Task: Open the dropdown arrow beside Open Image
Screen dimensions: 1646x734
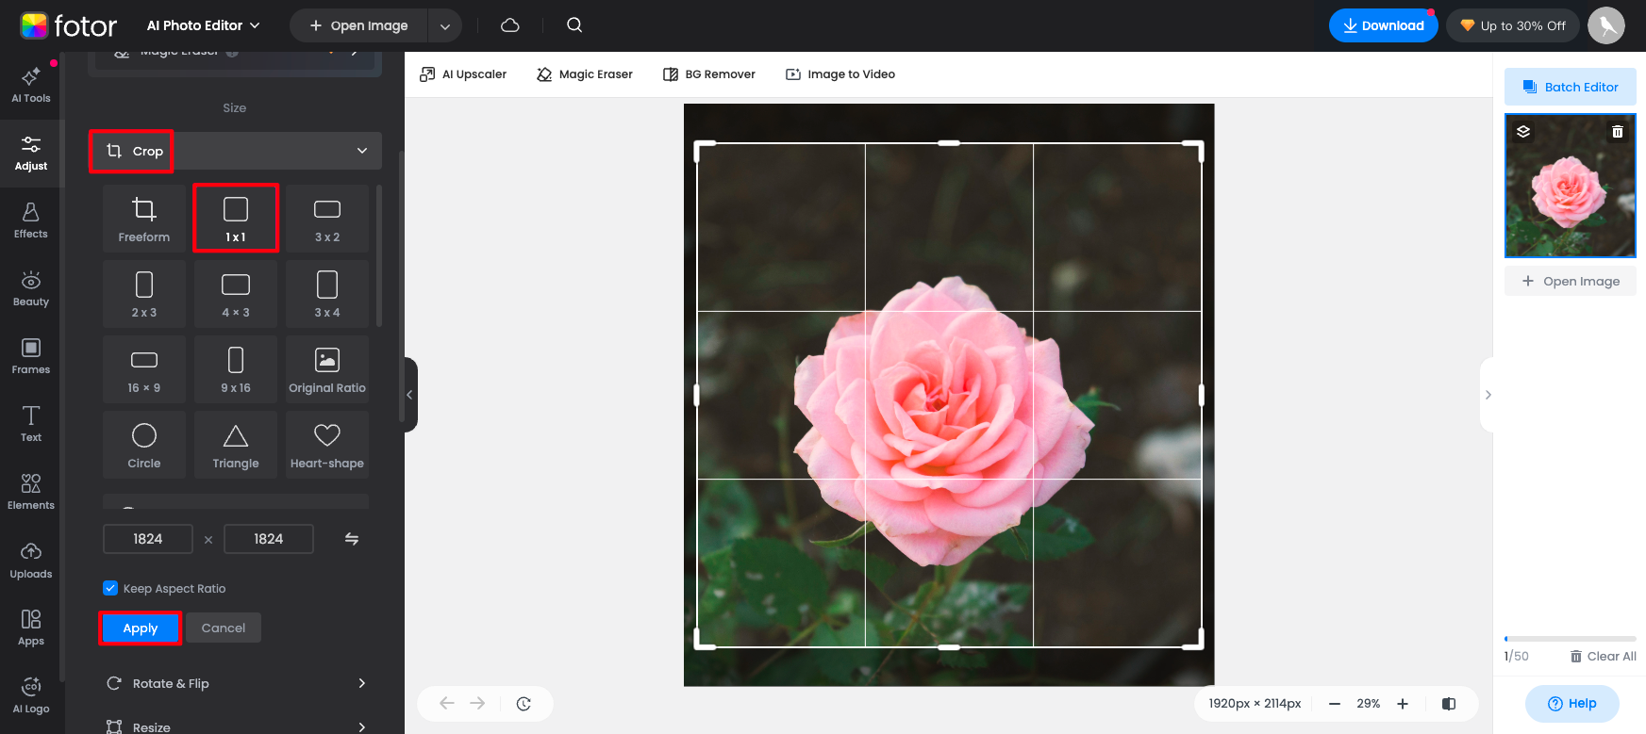Action: tap(444, 26)
